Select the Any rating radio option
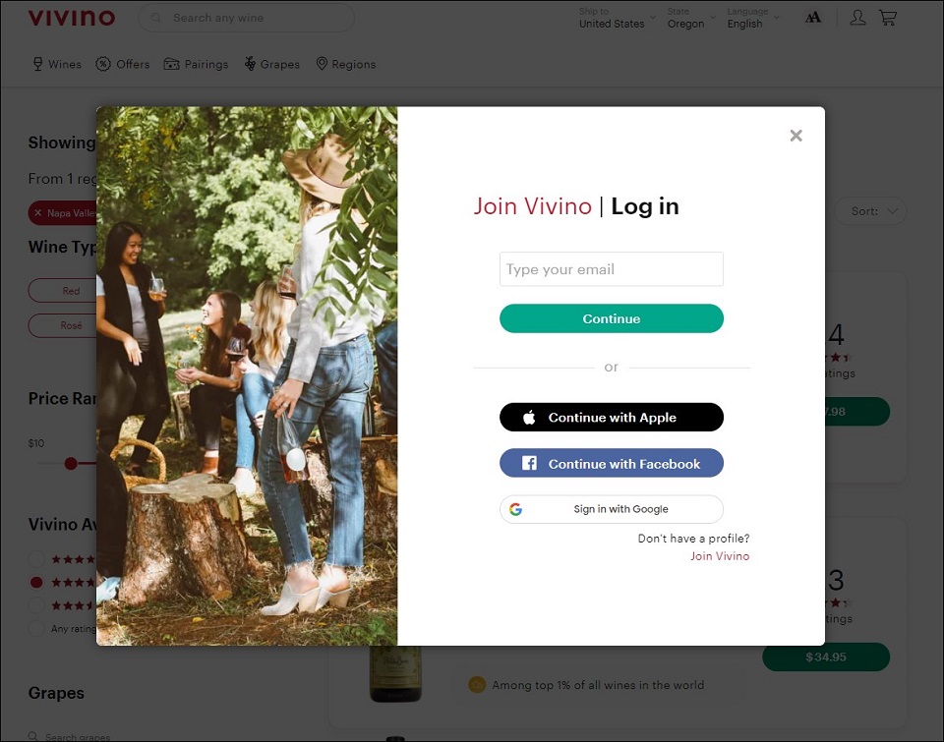The width and height of the screenshot is (944, 742). pyautogui.click(x=36, y=629)
